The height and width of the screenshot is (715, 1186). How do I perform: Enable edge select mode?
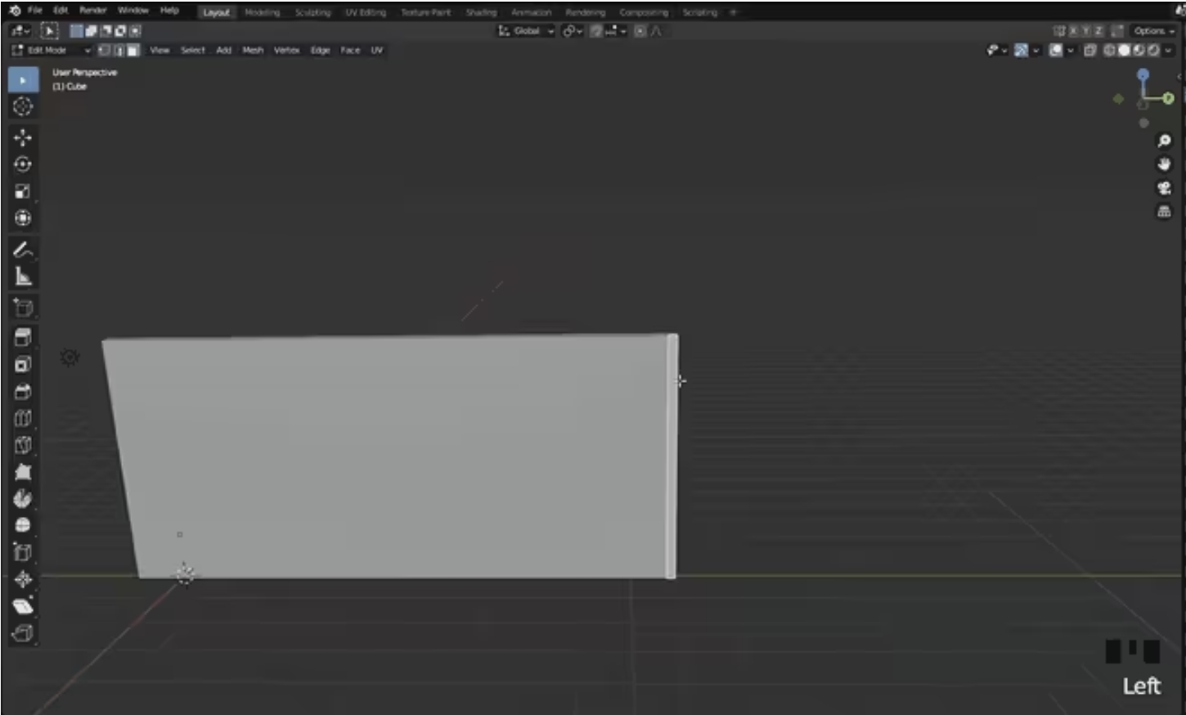[x=119, y=50]
